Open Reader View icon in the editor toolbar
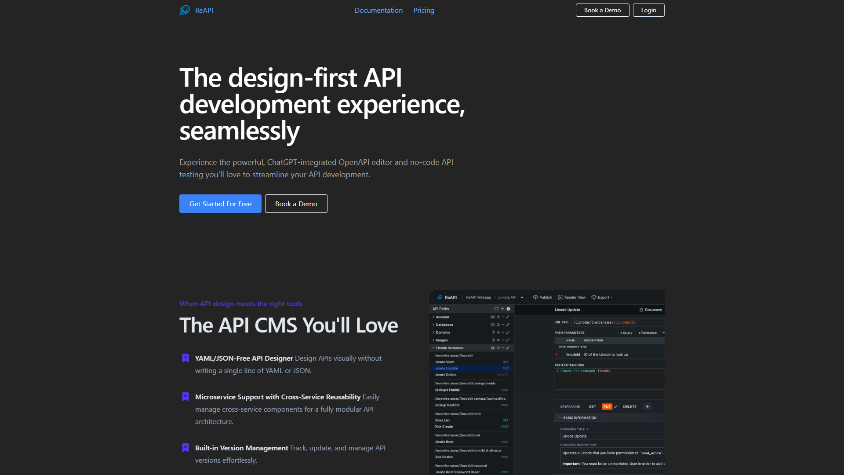The image size is (844, 475). pos(560,297)
